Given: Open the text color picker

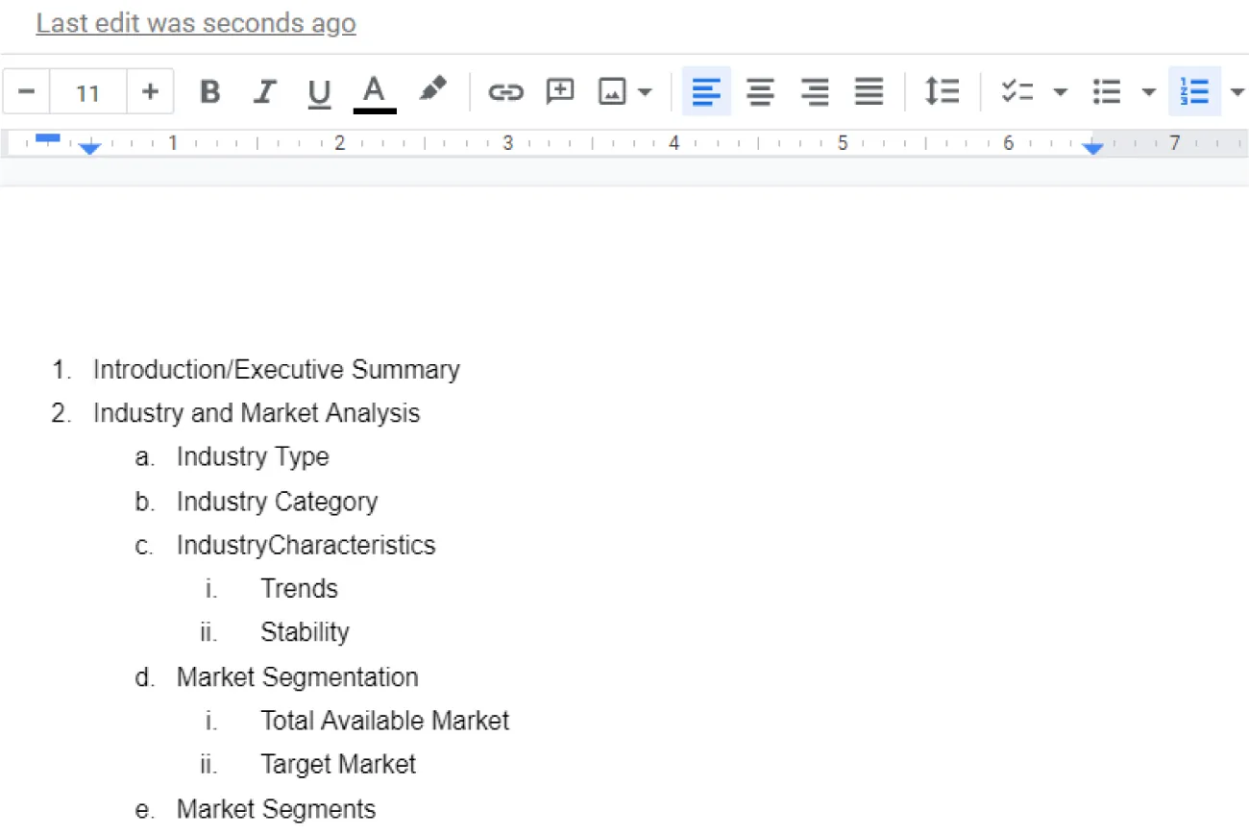Looking at the screenshot, I should [375, 91].
